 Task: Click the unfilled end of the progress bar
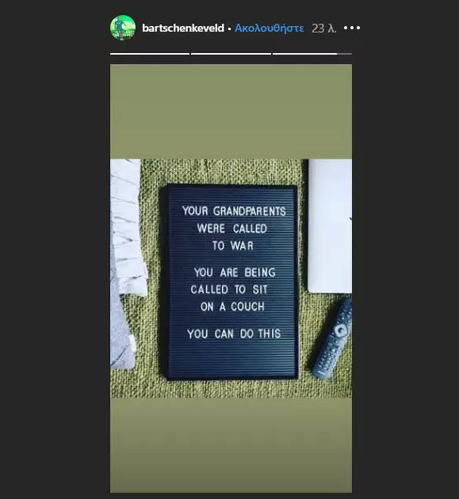click(344, 54)
